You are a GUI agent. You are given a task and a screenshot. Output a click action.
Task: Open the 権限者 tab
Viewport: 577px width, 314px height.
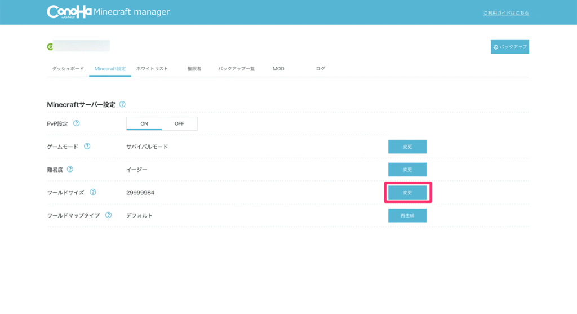point(194,69)
